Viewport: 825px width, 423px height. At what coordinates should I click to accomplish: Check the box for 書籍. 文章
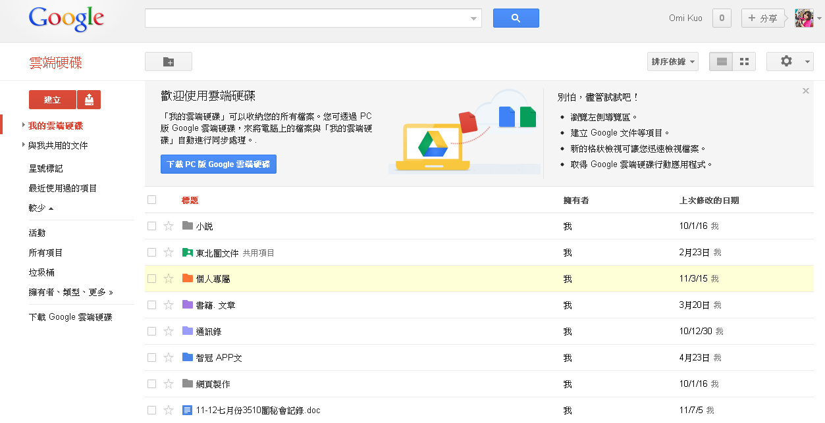point(152,305)
